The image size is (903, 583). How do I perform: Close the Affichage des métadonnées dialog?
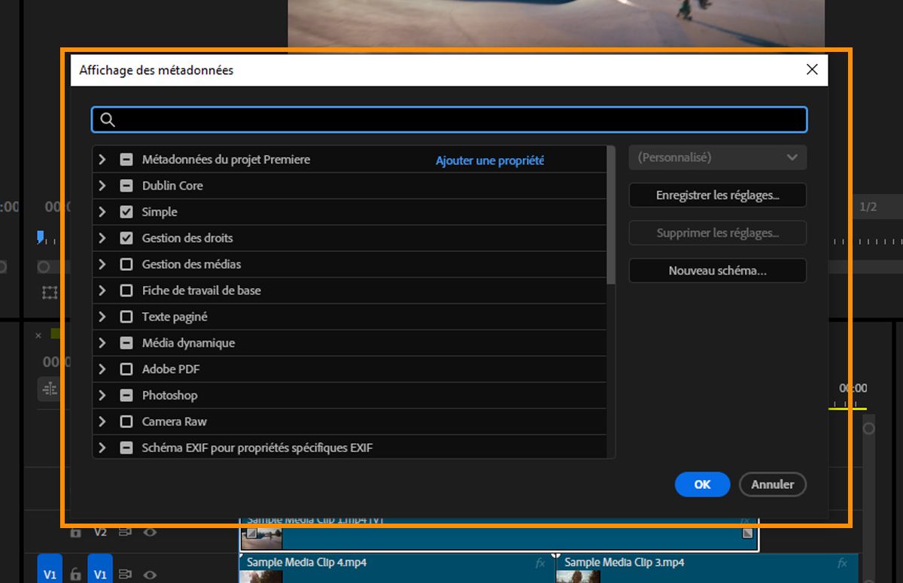click(812, 70)
